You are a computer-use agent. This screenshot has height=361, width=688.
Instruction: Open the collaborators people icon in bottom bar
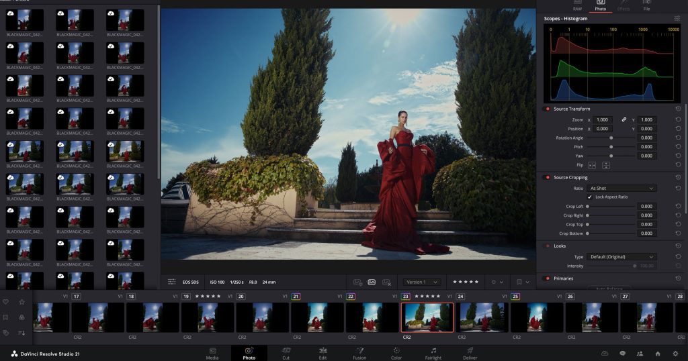point(640,354)
